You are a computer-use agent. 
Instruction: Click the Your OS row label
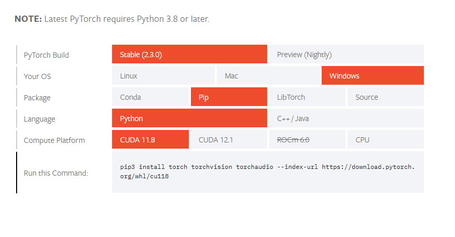coord(37,76)
